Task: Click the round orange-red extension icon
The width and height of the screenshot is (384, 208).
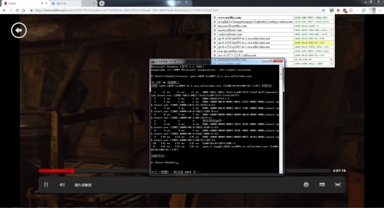Action: coord(338,10)
